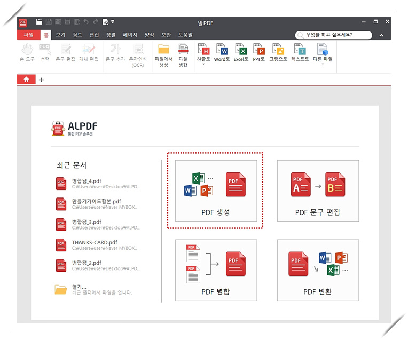This screenshot has height=340, width=408.
Task: Select the 선택 selection tool
Action: (45, 53)
